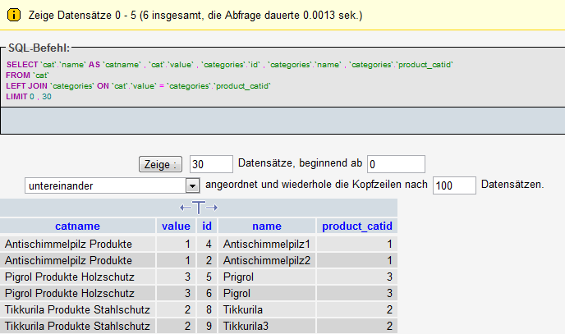Image resolution: width=565 pixels, height=334 pixels.
Task: Select cell Tikkurila3
Action: [x=267, y=326]
